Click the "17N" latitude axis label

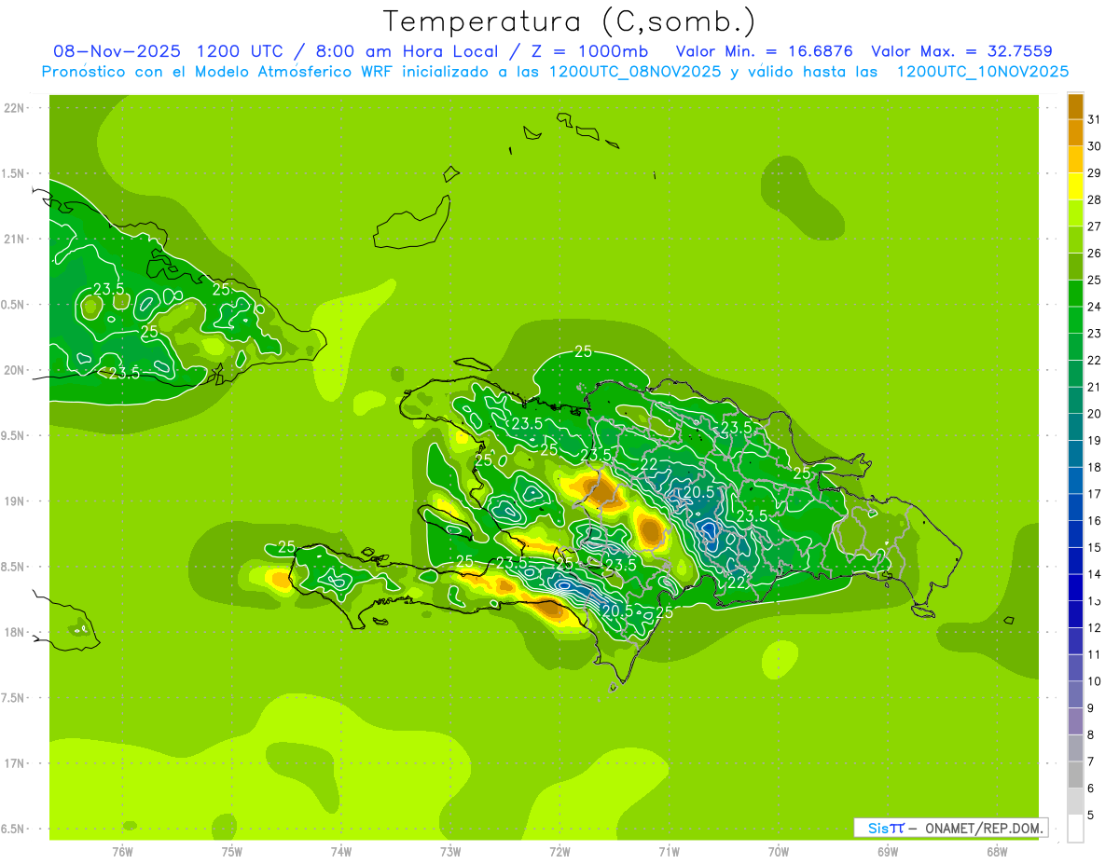click(14, 763)
